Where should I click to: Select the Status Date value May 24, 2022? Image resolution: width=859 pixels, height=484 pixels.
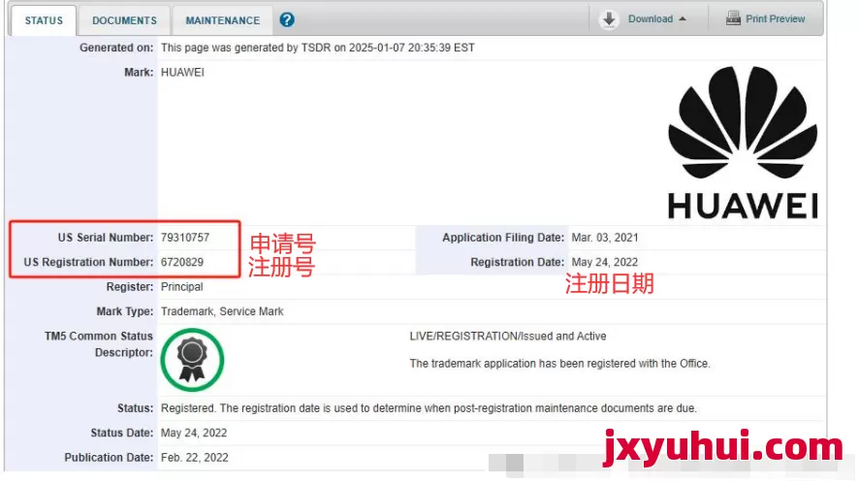pyautogui.click(x=193, y=433)
